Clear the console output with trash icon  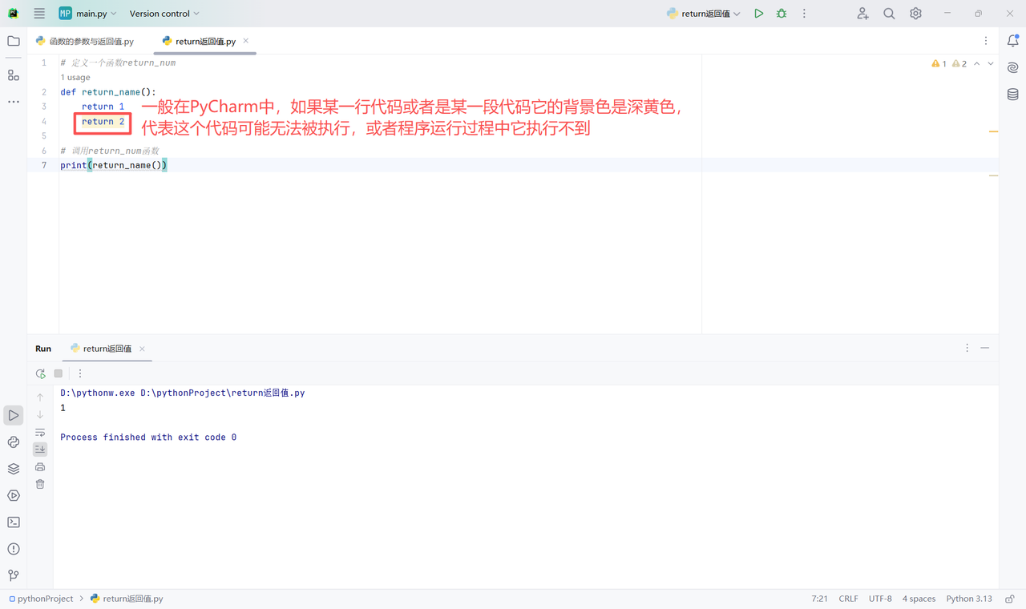(39, 484)
